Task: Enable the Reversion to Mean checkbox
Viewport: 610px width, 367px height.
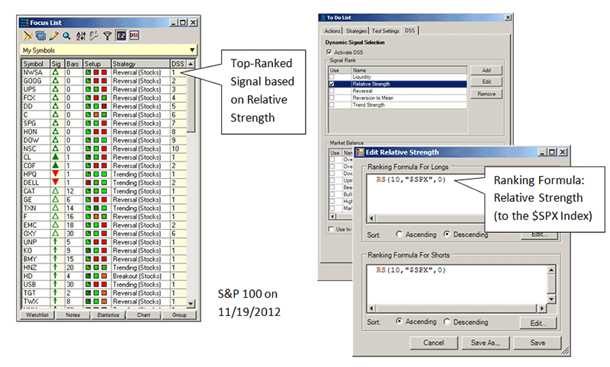Action: (x=332, y=98)
